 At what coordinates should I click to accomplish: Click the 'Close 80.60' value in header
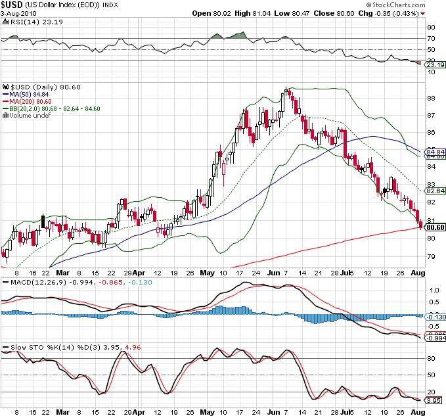(334, 13)
